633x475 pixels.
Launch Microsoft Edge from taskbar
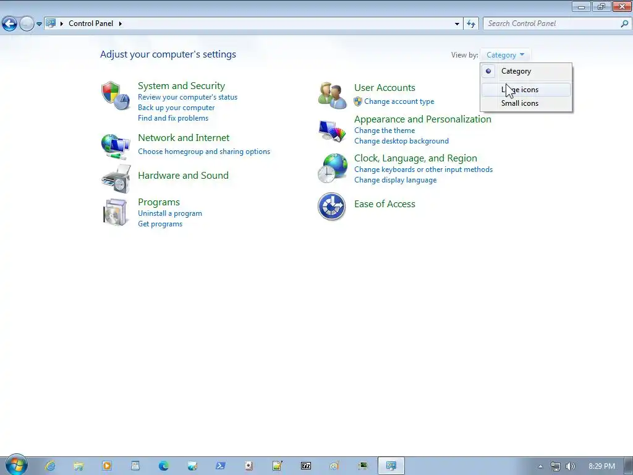(163, 466)
